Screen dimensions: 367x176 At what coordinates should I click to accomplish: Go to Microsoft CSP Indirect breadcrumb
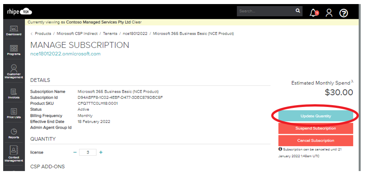(77, 34)
